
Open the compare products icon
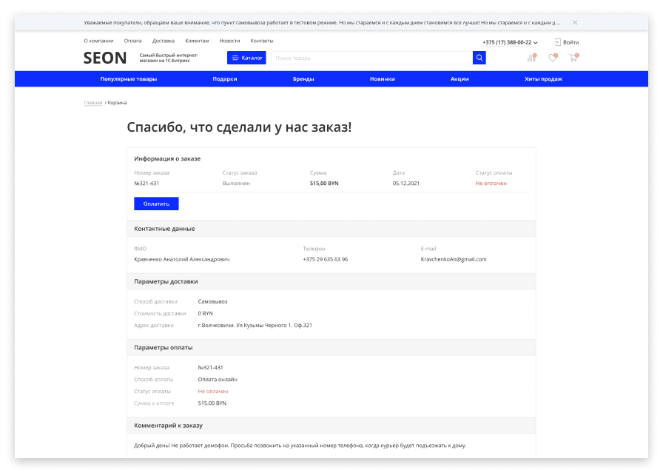[532, 58]
